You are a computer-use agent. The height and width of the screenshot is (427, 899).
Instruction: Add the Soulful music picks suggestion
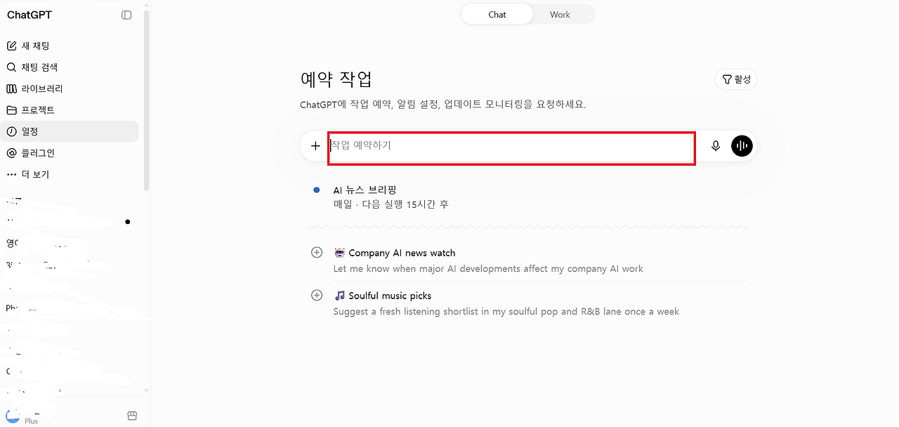[317, 295]
